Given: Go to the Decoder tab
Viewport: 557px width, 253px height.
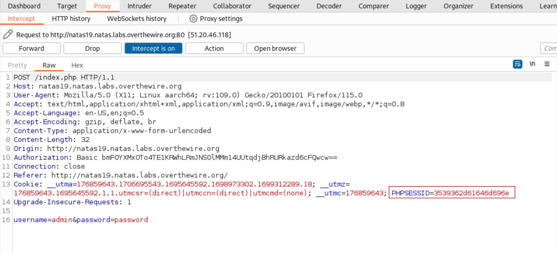Looking at the screenshot, I should [329, 6].
